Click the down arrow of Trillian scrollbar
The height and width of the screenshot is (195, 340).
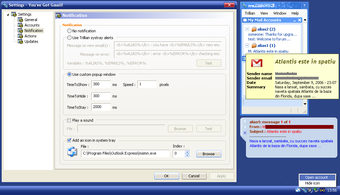pos(305,104)
